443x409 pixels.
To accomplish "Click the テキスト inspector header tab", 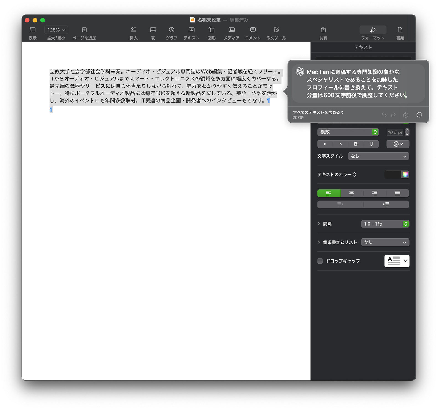I will pos(363,48).
